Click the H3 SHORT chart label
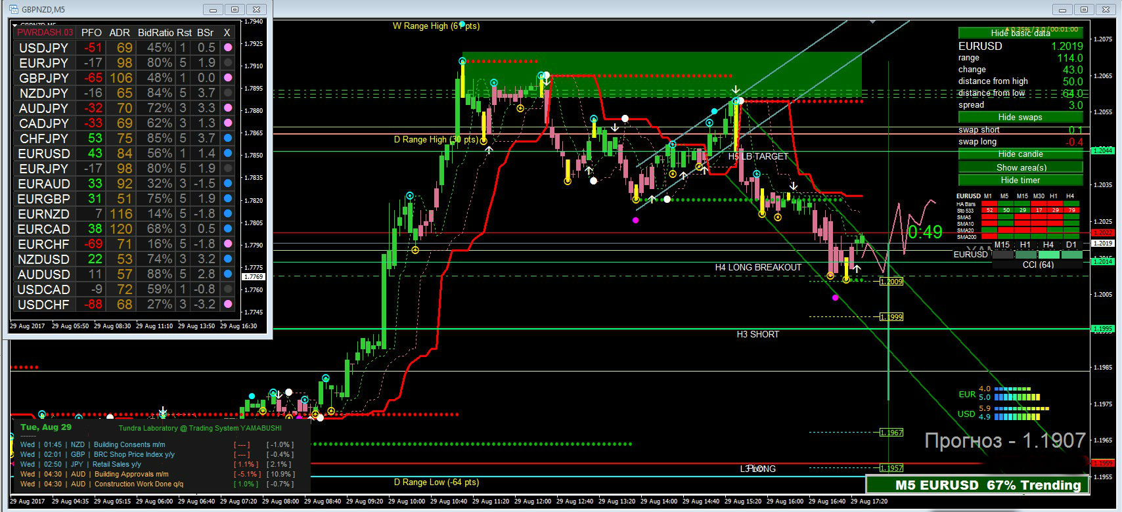 [757, 334]
